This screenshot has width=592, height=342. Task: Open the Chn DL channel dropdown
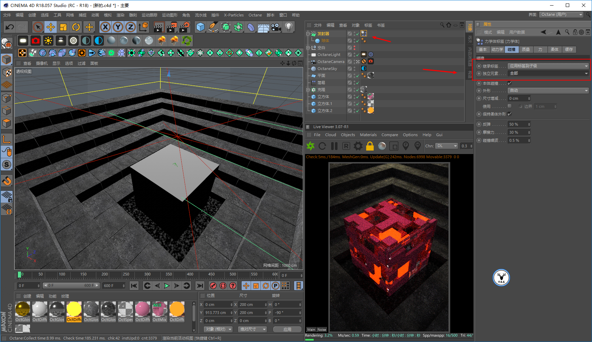pos(447,146)
